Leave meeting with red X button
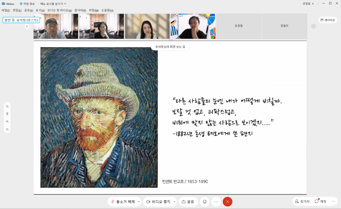 [228, 202]
